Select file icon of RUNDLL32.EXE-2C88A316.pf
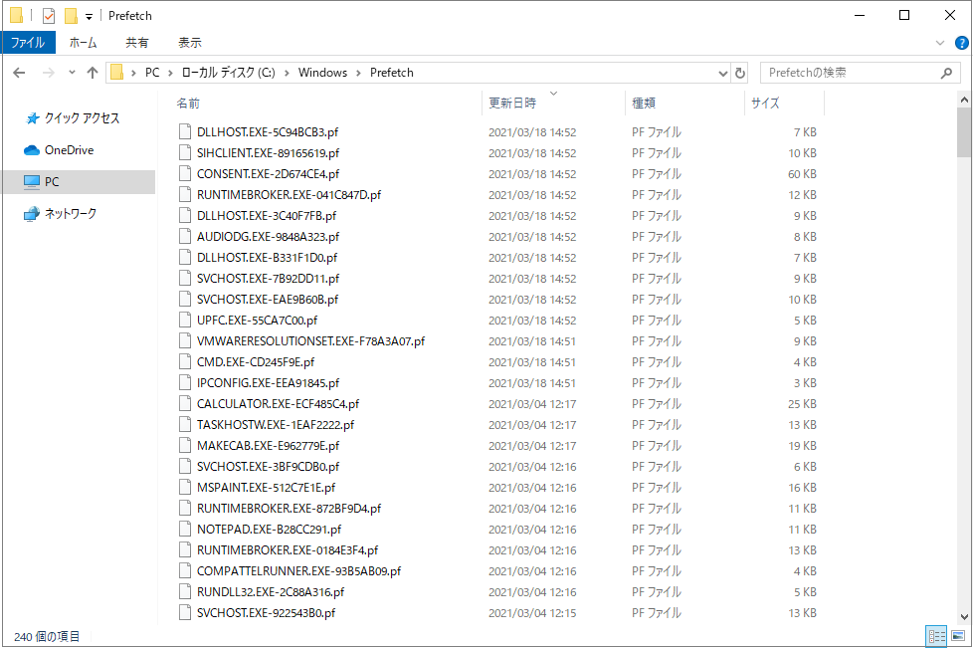974x649 pixels. point(184,592)
